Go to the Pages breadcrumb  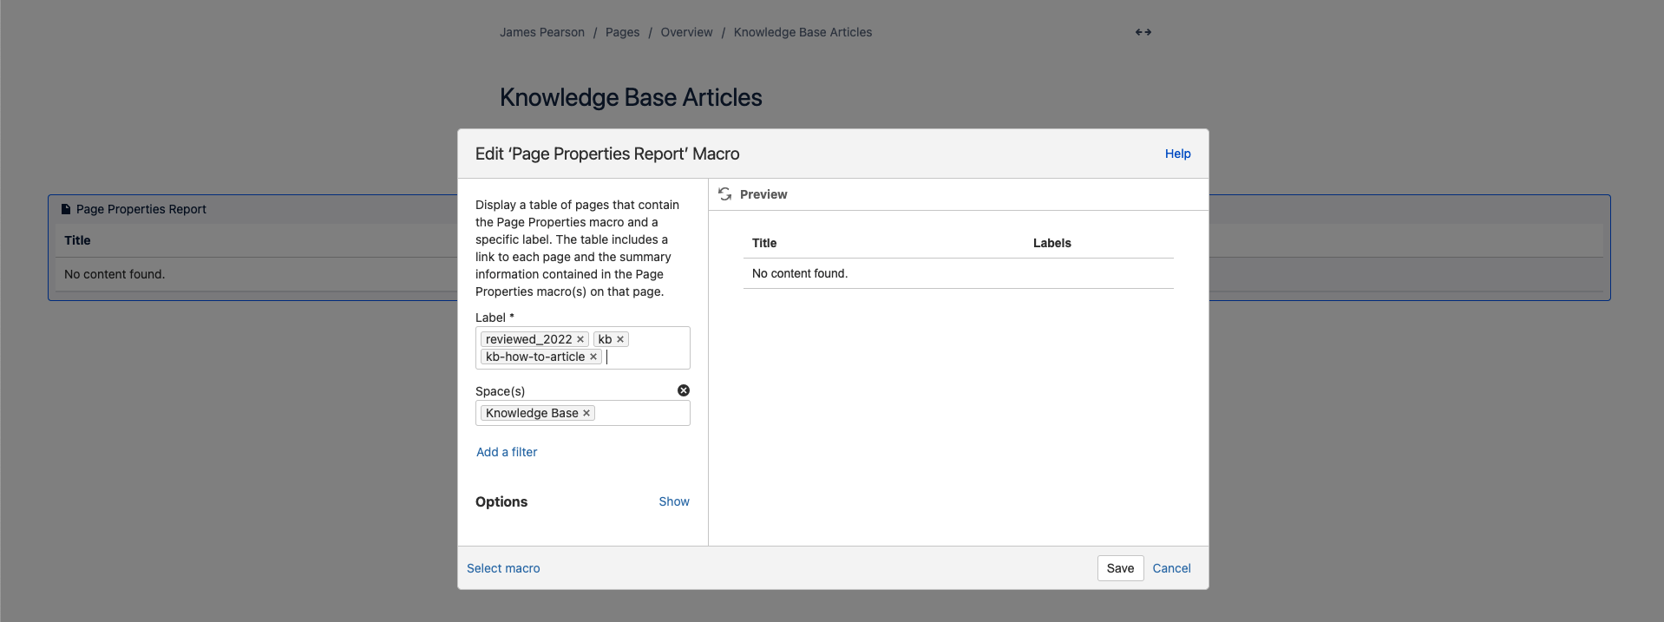622,32
